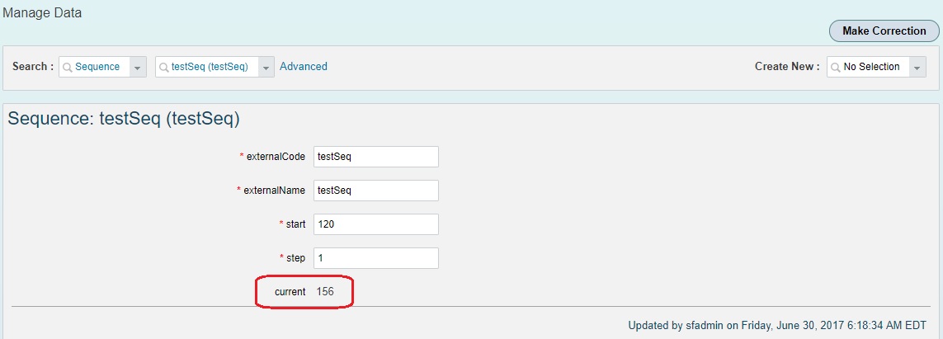Click into the start field showing 120
This screenshot has width=943, height=339.
pyautogui.click(x=376, y=224)
